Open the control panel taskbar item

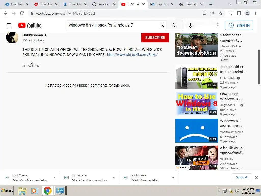(x=60, y=191)
